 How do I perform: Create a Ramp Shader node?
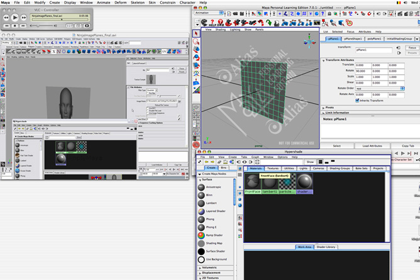point(210,235)
